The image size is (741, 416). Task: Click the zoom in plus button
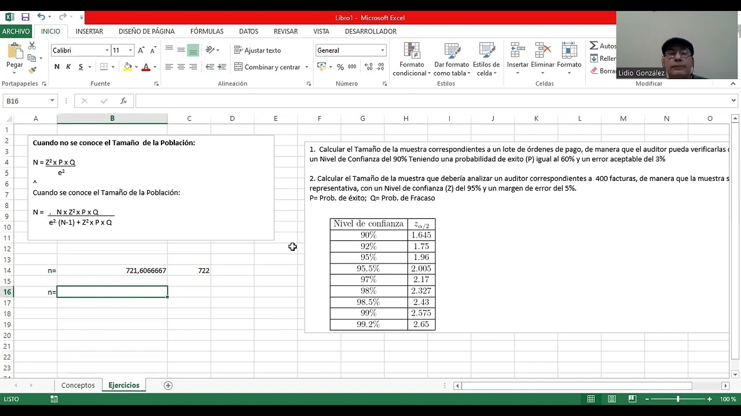point(709,399)
